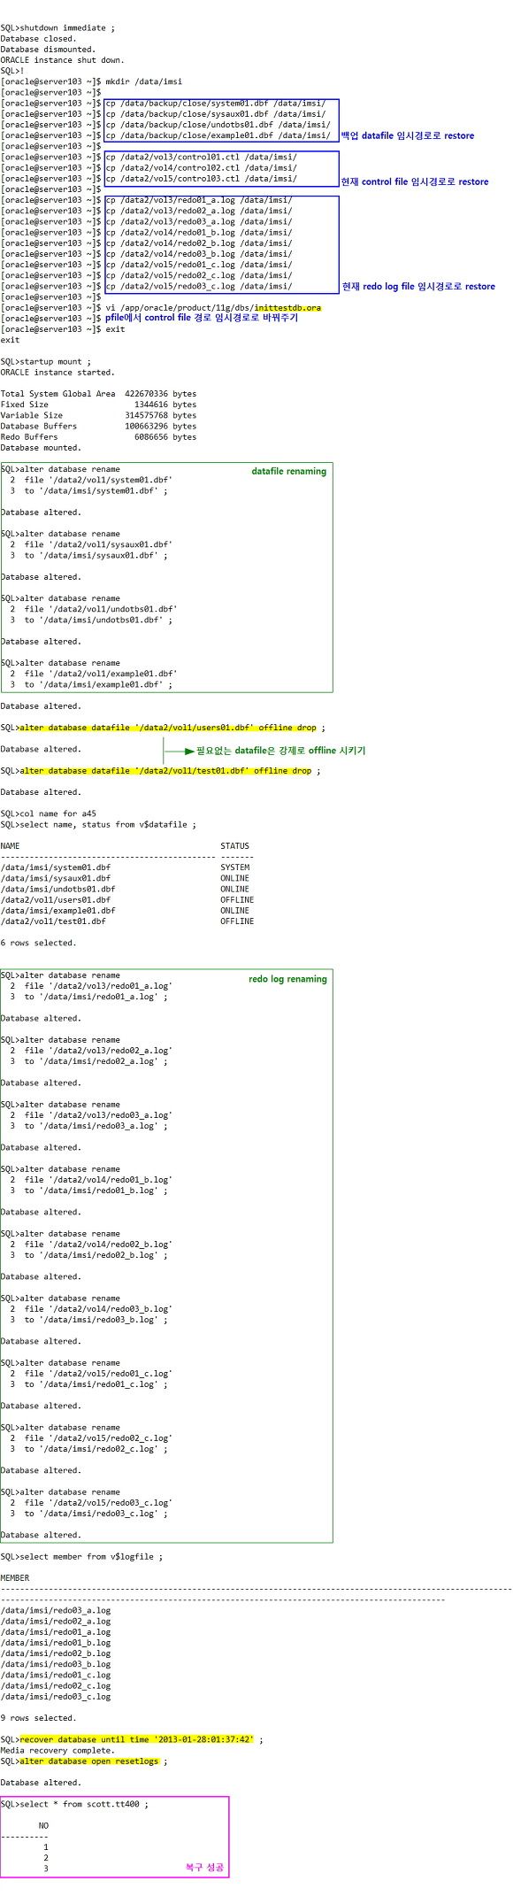This screenshot has height=1896, width=513.
Task: Click the rename source path '/data2/vol5/redo02_c.log'
Action: tap(110, 1438)
